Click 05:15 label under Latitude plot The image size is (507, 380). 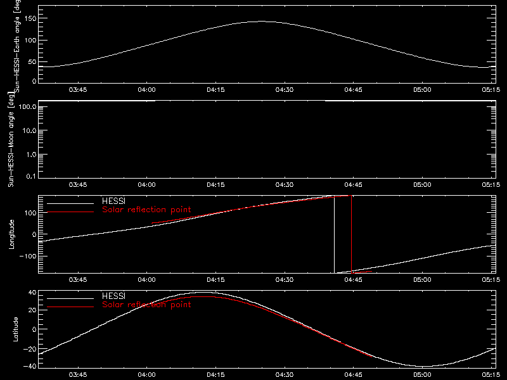491,375
